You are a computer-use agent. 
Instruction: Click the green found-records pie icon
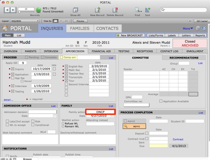(x=39, y=10)
